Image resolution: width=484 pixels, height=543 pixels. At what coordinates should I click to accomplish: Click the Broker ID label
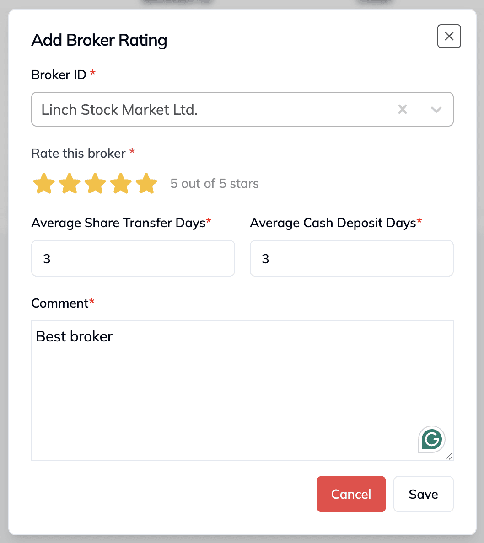(x=59, y=75)
